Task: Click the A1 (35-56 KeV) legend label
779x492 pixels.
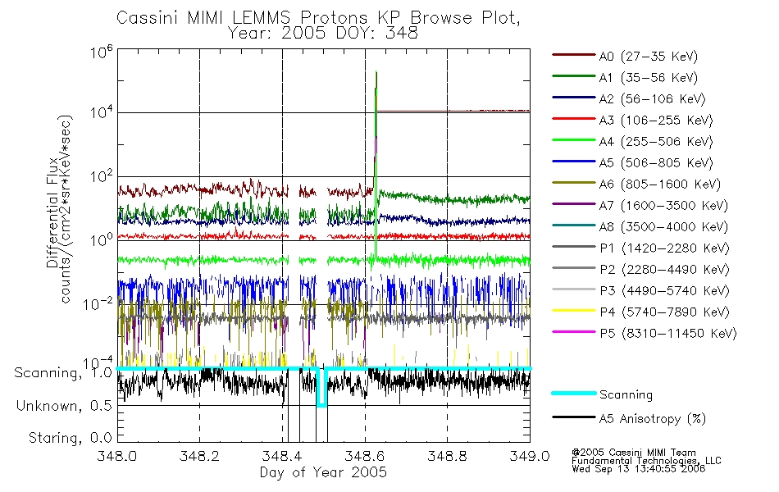Action: click(649, 78)
